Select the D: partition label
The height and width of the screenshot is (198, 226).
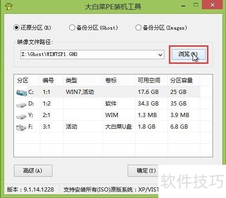(x=31, y=104)
